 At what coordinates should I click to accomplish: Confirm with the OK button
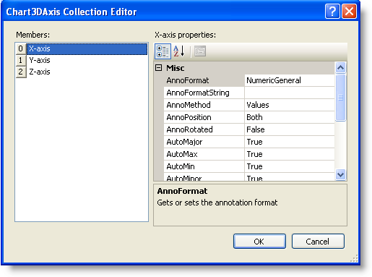click(x=259, y=241)
